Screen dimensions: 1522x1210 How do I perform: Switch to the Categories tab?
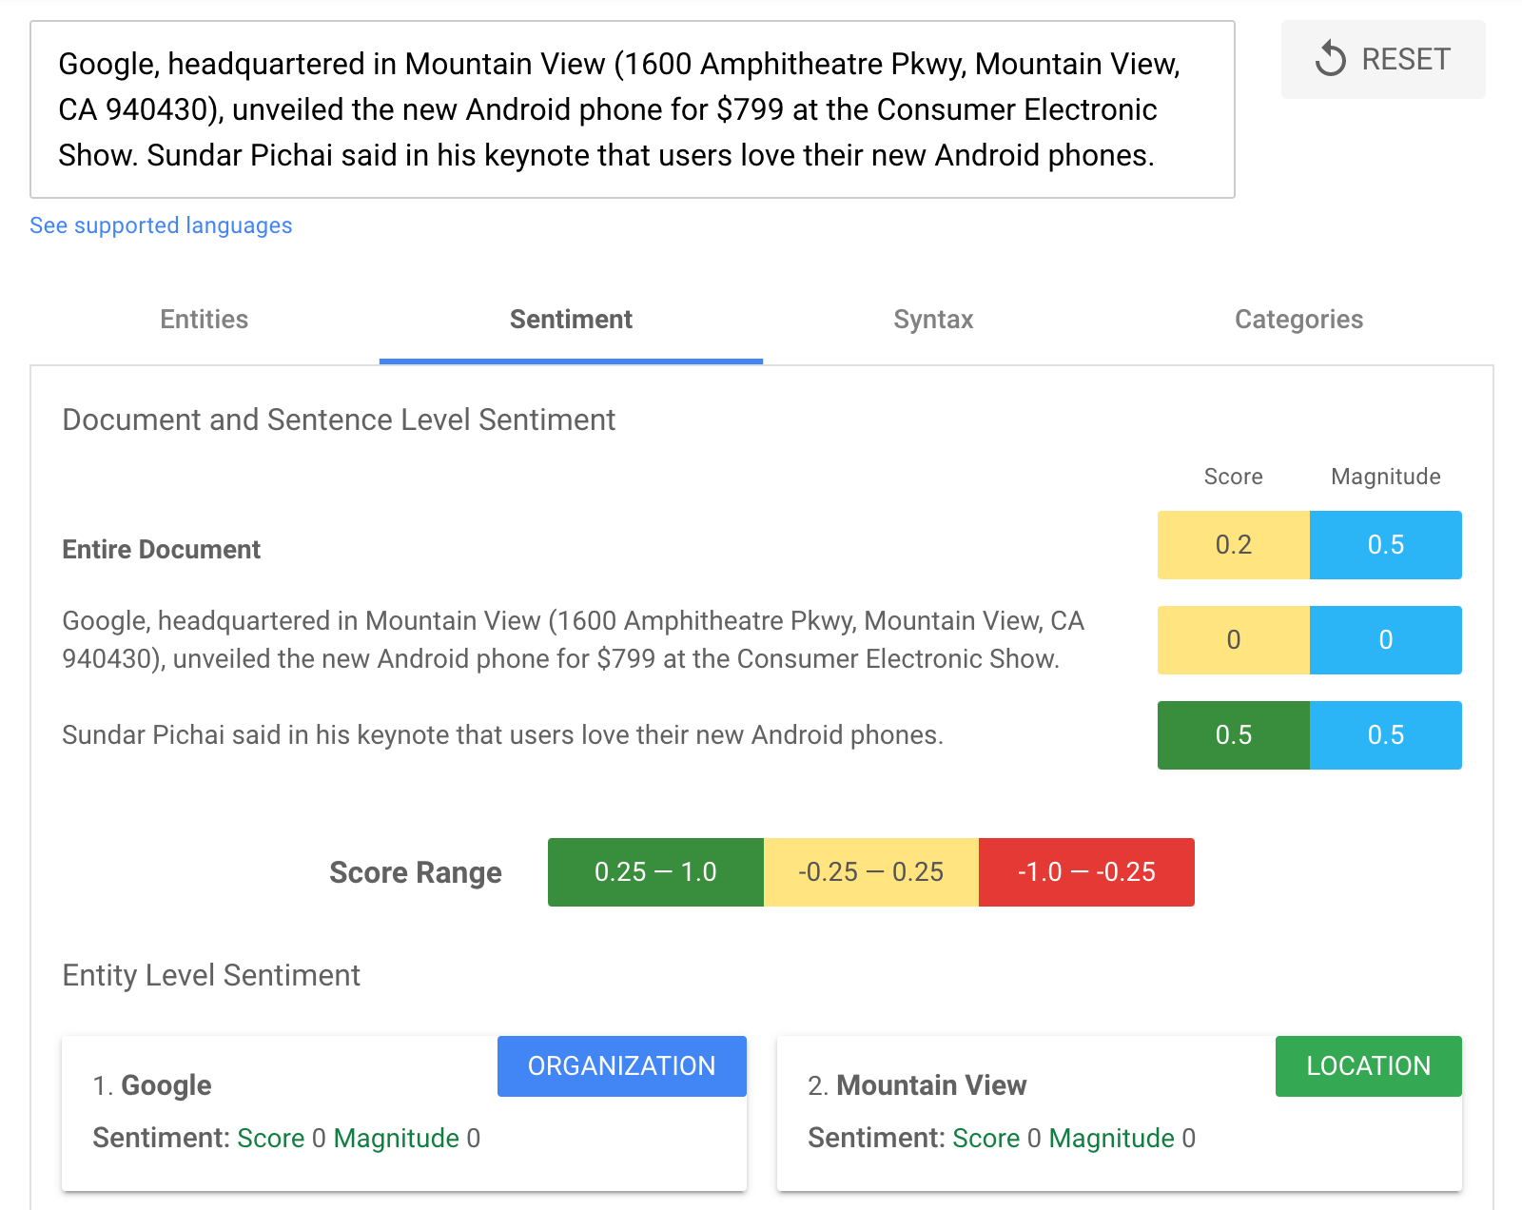(x=1298, y=320)
